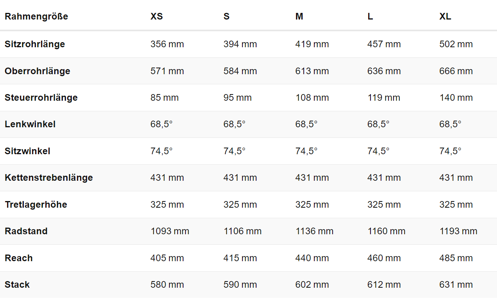This screenshot has height=301, width=497.
Task: Click the 502 mm Sitzrohrlänge value
Action: click(456, 44)
